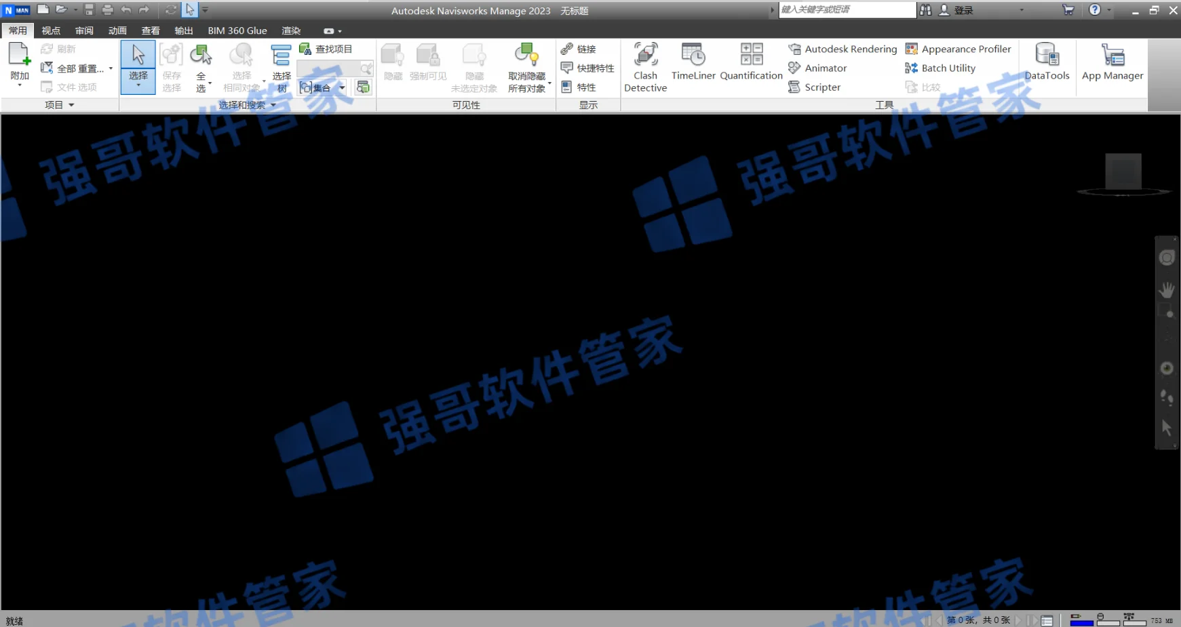Open the Animator tool
This screenshot has height=627, width=1181.
click(x=817, y=68)
